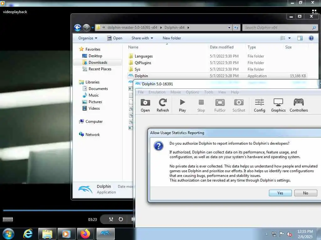Open the Help menu in Dolphin

[x=235, y=92]
